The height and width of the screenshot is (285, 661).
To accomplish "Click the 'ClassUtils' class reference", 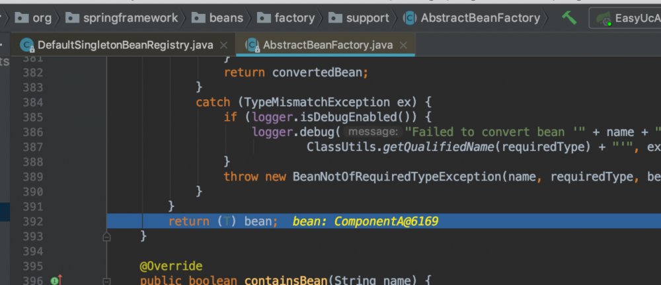I will pos(341,147).
